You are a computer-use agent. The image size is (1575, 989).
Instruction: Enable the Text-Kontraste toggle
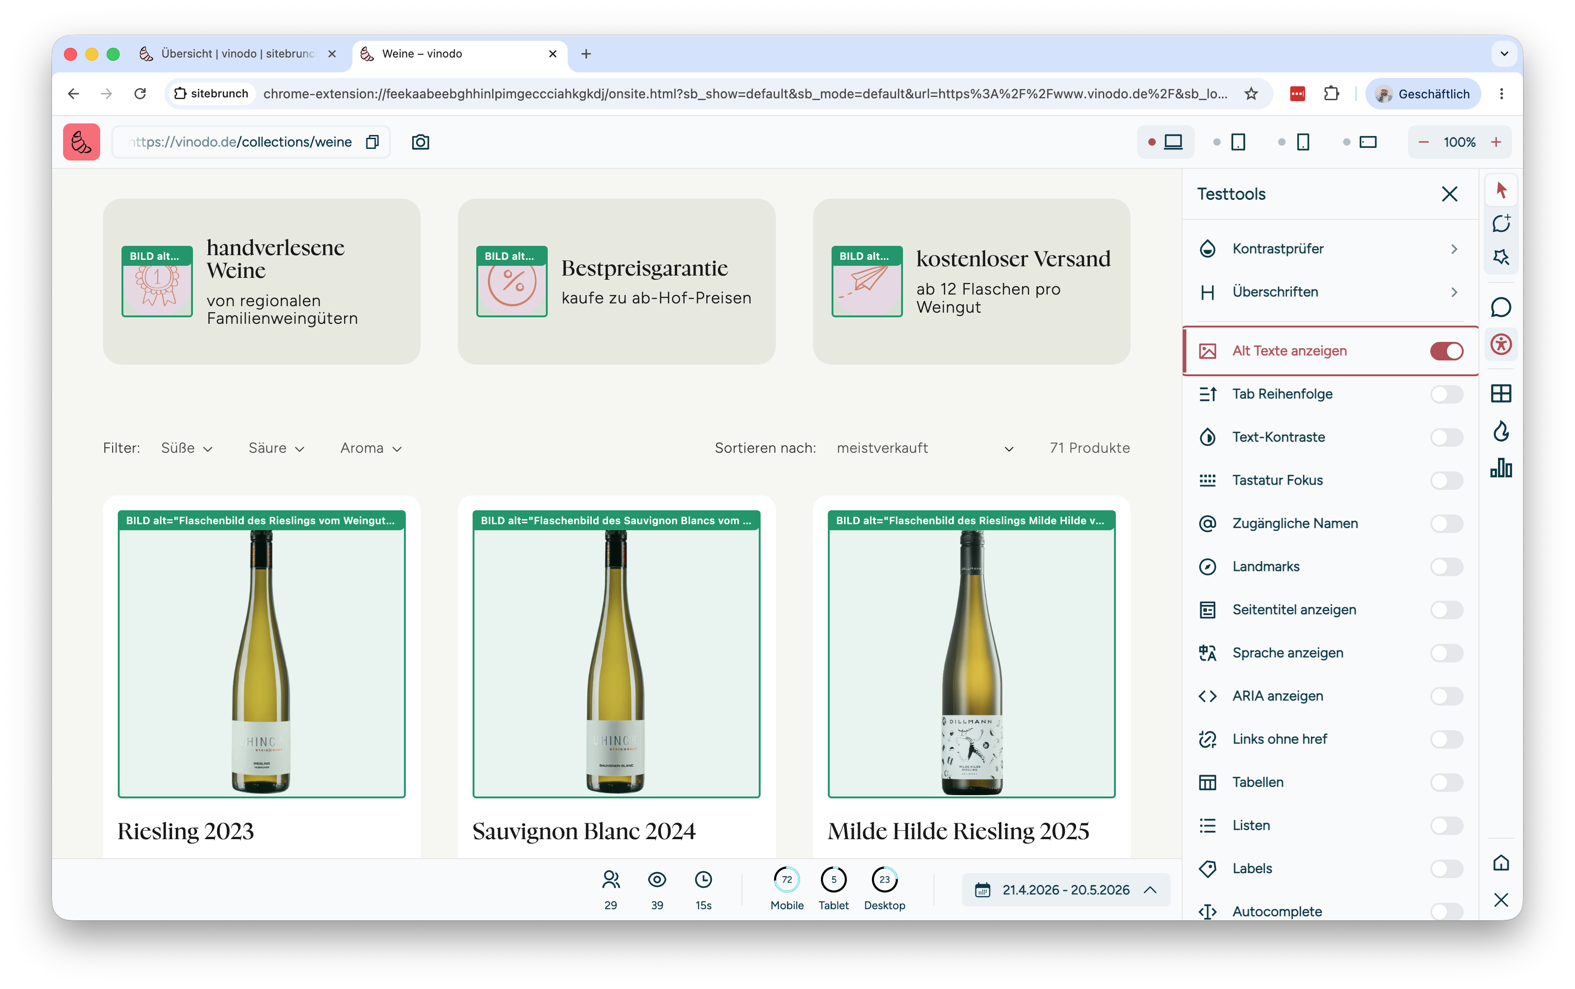(1446, 437)
